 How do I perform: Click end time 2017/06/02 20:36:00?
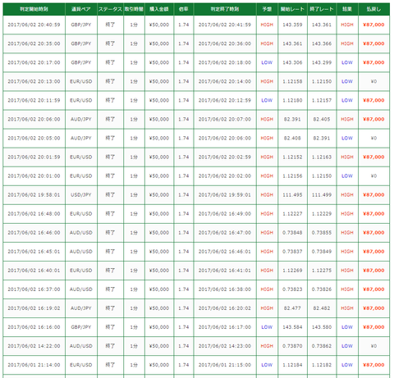(225, 43)
